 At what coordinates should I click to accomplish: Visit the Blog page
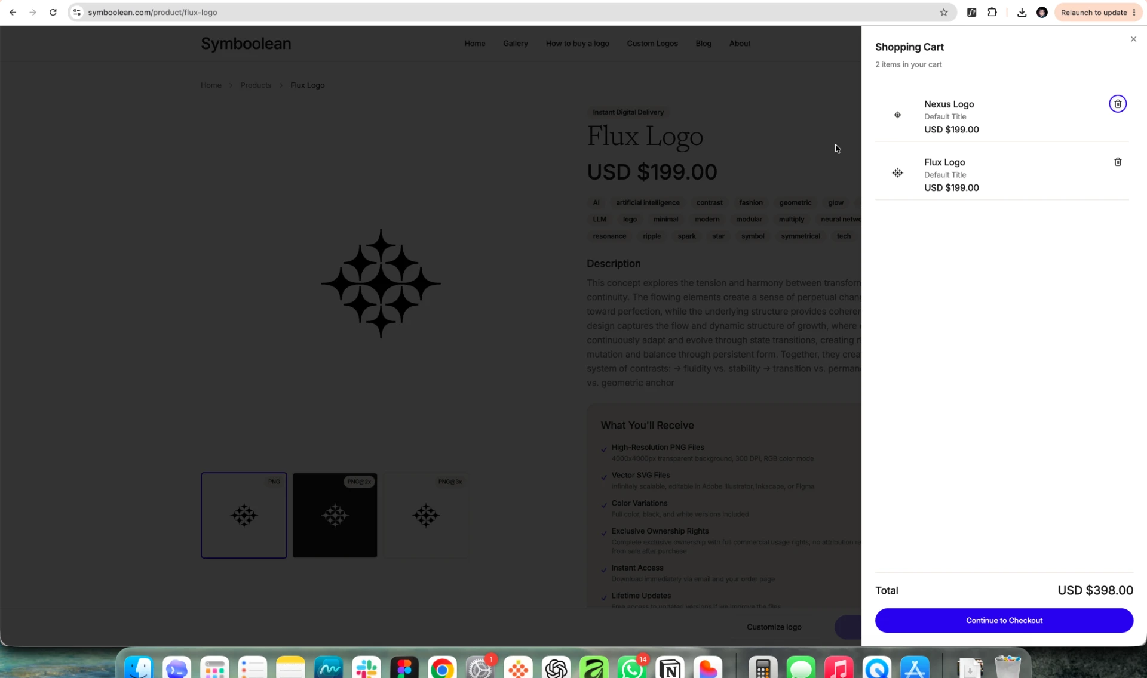point(704,44)
